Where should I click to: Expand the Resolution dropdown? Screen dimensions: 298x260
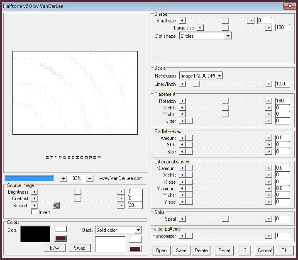[220, 76]
